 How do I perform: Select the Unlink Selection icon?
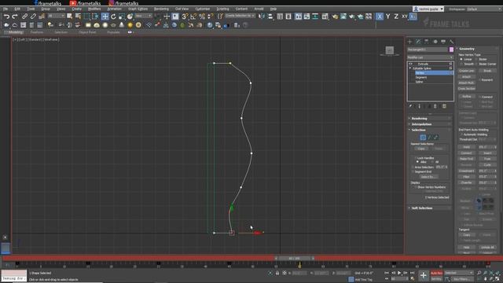coord(33,17)
